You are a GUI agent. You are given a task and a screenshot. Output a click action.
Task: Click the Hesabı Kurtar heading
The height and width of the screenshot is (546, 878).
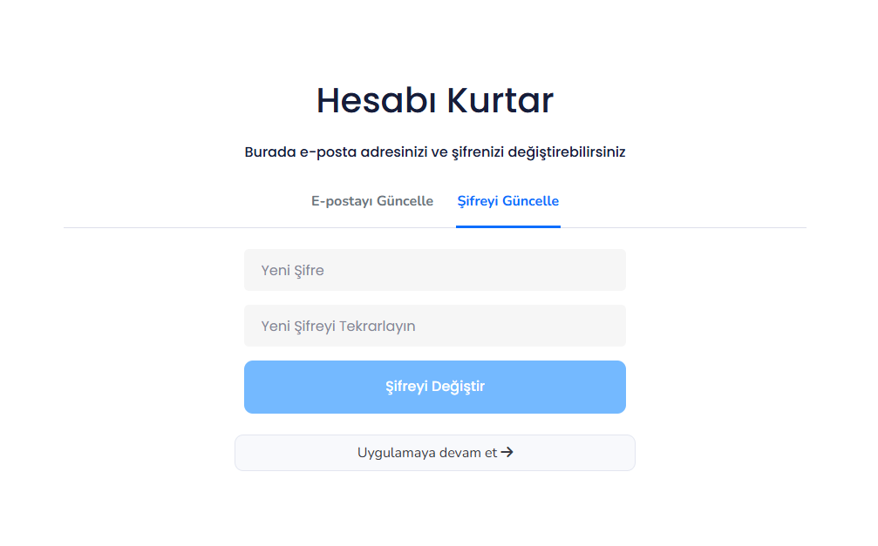click(434, 99)
